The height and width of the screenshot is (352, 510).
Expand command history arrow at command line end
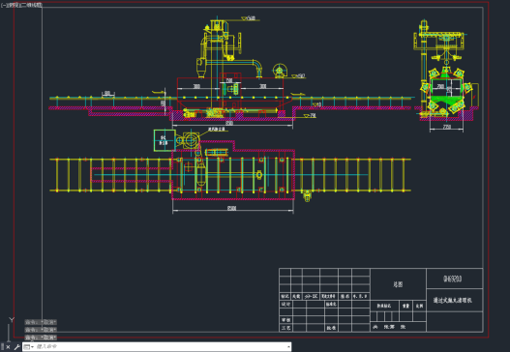[x=288, y=347]
